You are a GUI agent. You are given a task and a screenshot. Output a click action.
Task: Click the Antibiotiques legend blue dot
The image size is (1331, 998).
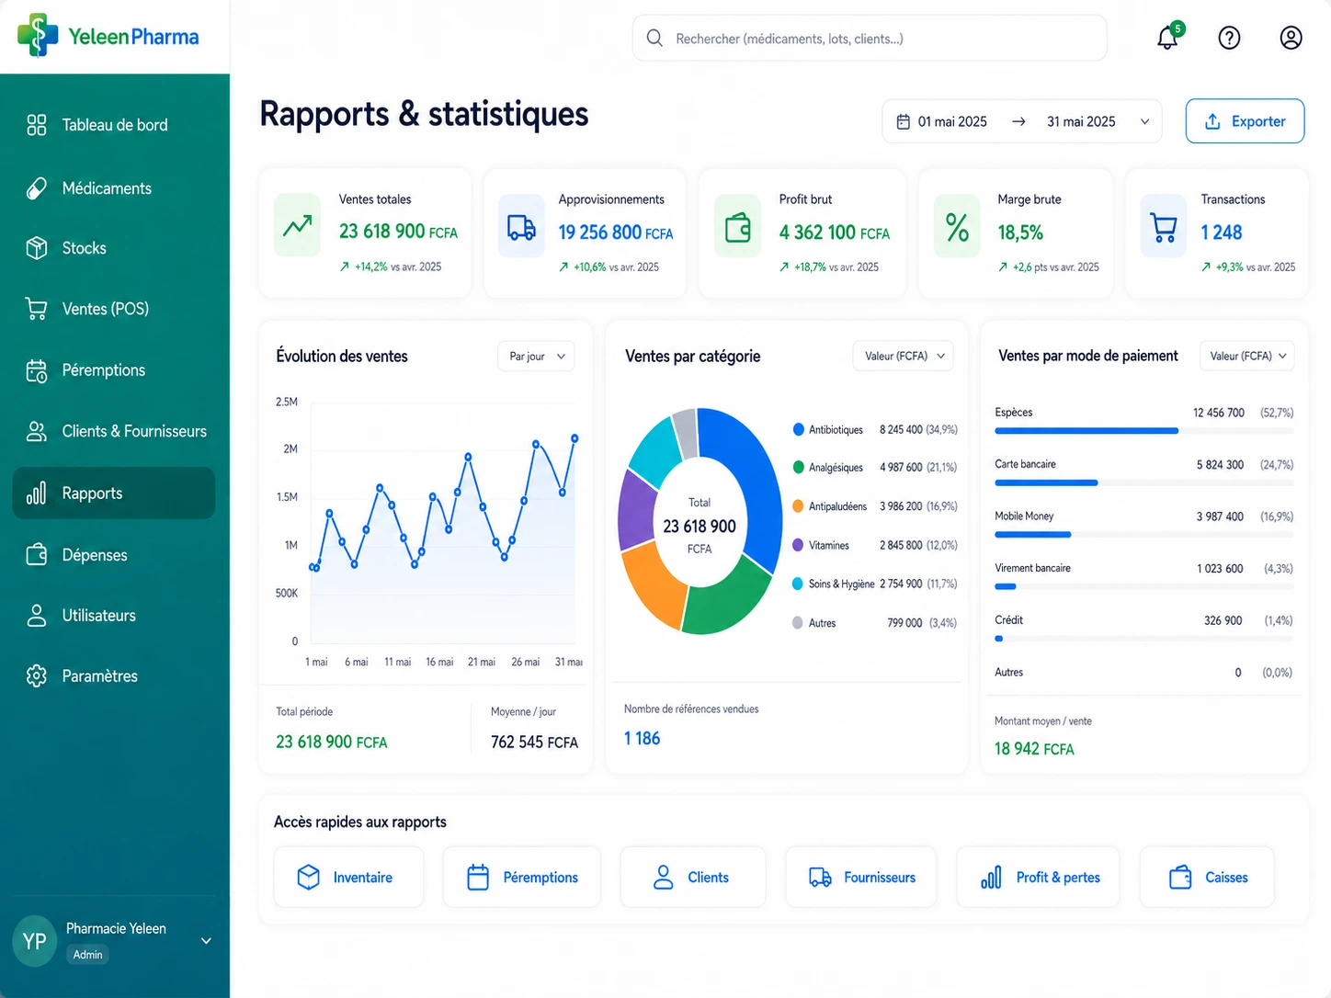pos(799,429)
